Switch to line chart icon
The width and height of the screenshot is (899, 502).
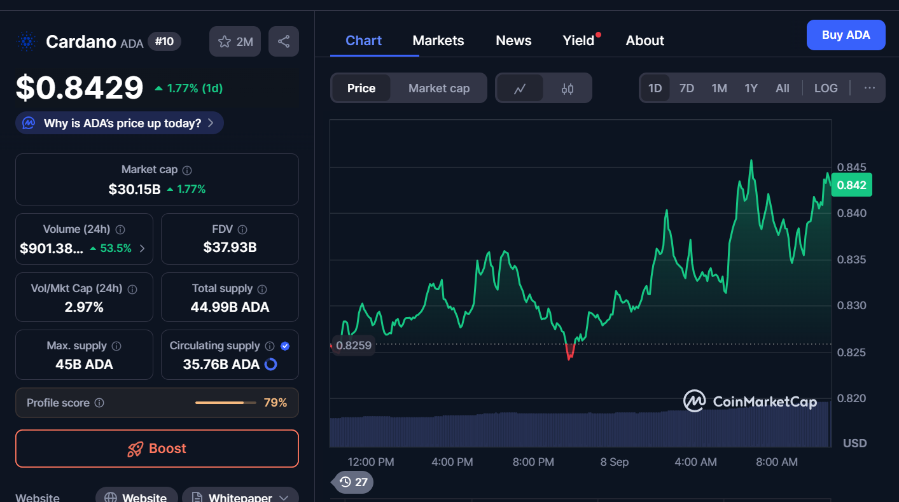click(x=520, y=88)
